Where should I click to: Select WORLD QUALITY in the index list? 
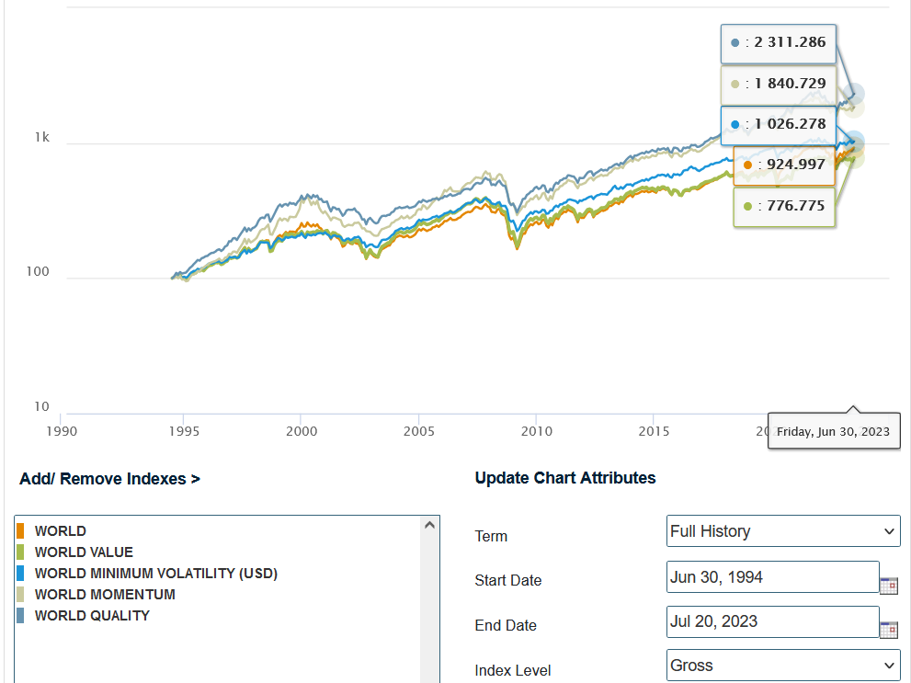[x=92, y=616]
